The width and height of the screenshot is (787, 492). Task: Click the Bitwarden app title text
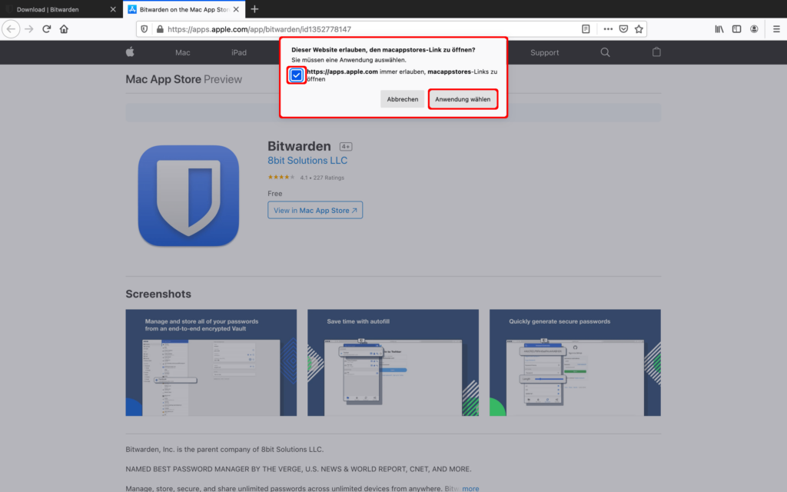[299, 146]
